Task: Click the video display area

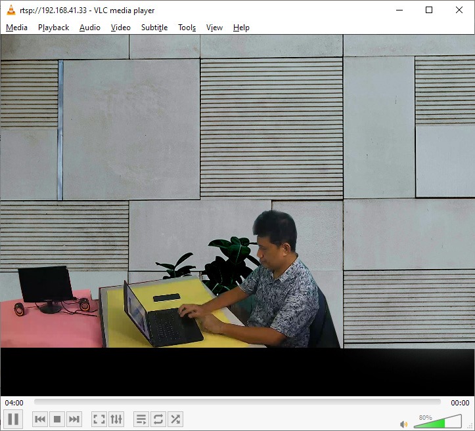Action: click(238, 215)
